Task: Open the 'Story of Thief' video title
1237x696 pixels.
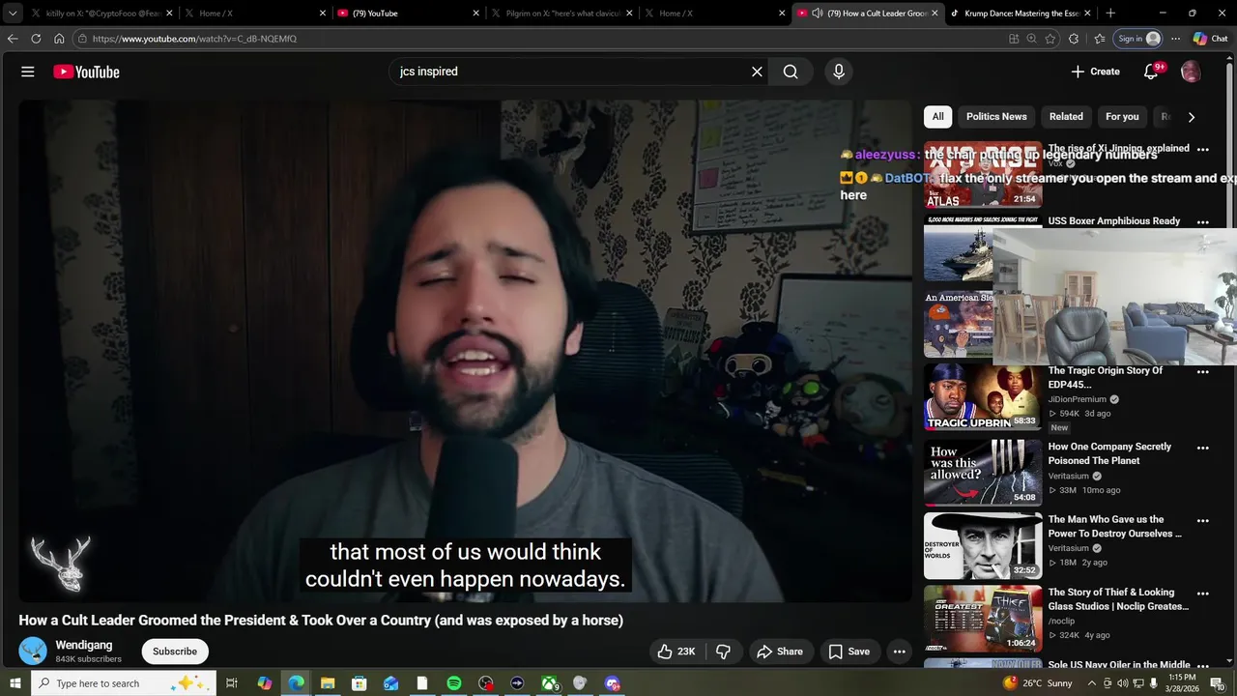Action: click(1118, 599)
